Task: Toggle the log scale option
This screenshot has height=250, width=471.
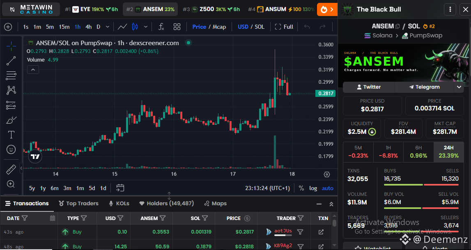Action: [313, 188]
